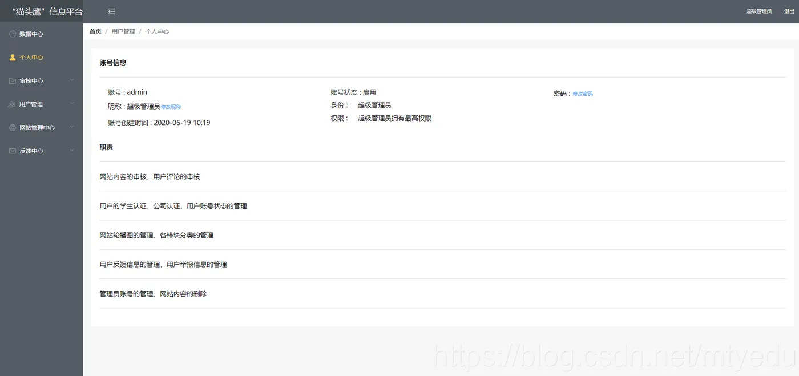Click the 账号 : admin text
The image size is (799, 376).
point(127,92)
